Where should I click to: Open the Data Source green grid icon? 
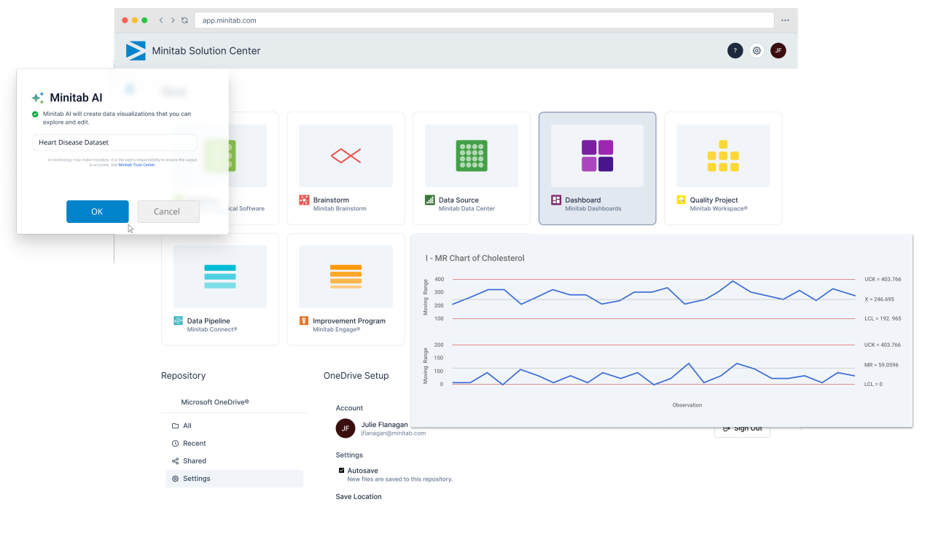[471, 154]
